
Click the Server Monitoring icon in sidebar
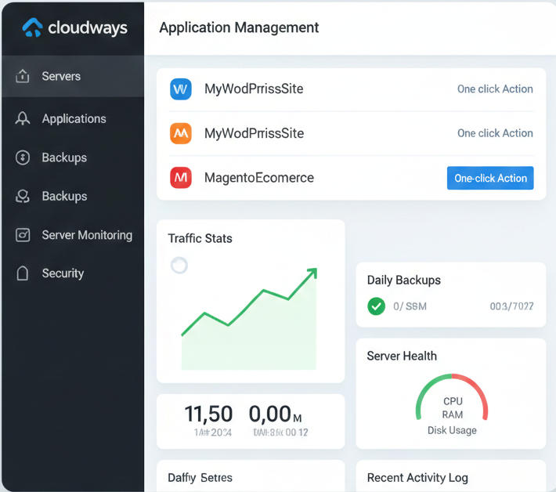point(23,235)
